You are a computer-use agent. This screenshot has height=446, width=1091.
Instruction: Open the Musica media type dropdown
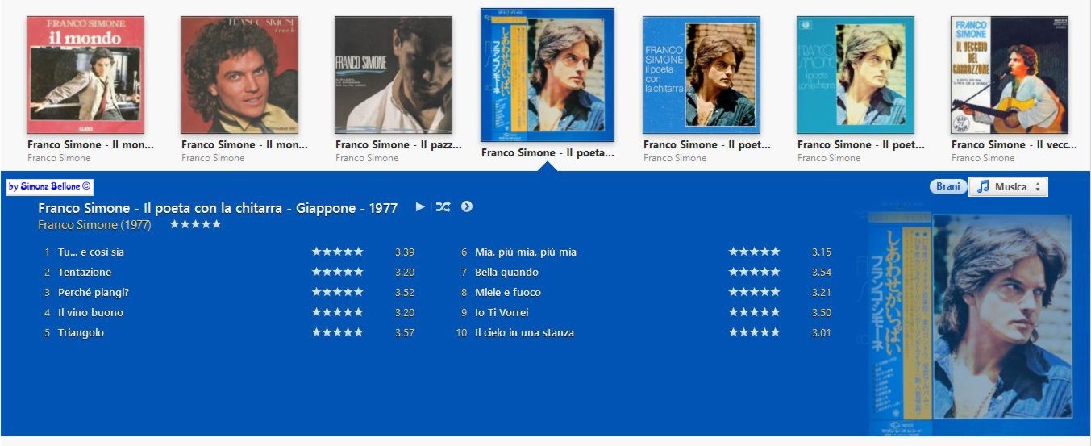(x=1008, y=186)
